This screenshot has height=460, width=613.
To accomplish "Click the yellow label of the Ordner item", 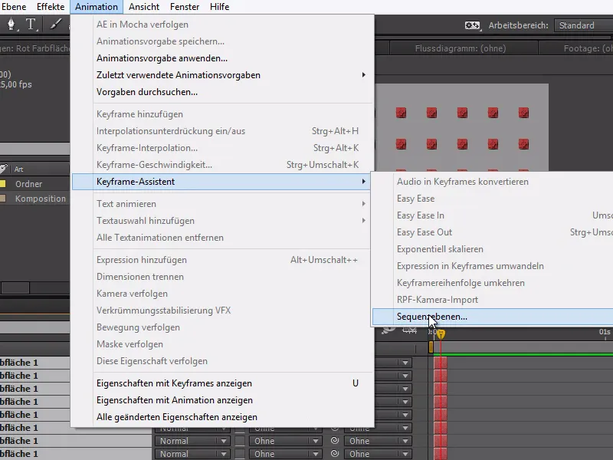I will [3, 184].
